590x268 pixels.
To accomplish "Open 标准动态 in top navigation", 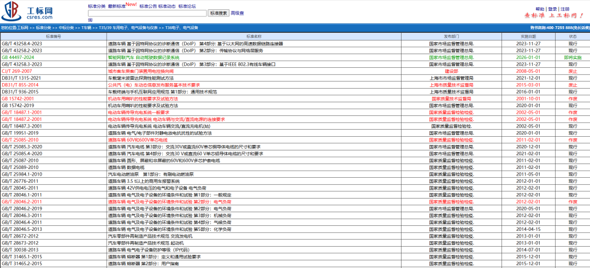I will click(x=167, y=6).
